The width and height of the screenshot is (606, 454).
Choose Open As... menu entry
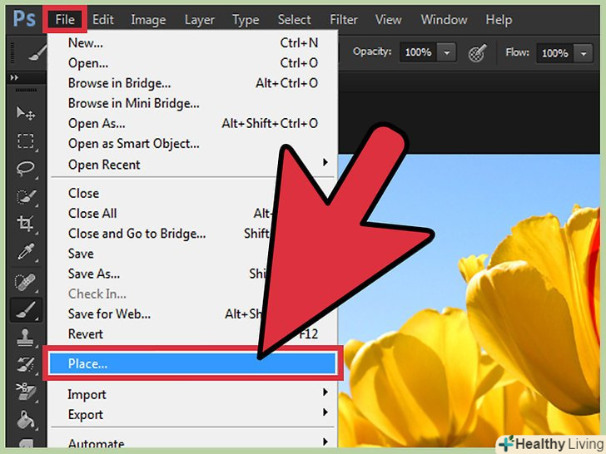tap(192, 123)
